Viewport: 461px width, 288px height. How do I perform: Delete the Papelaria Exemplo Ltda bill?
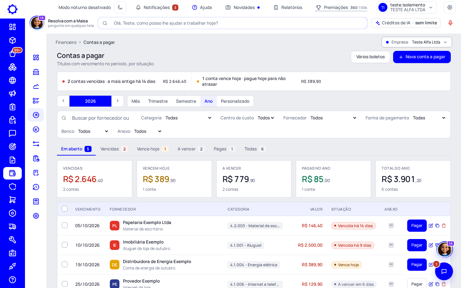[444, 226]
